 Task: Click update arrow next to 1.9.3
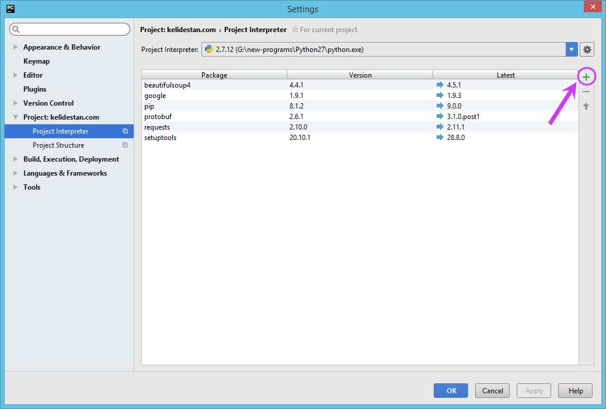440,95
